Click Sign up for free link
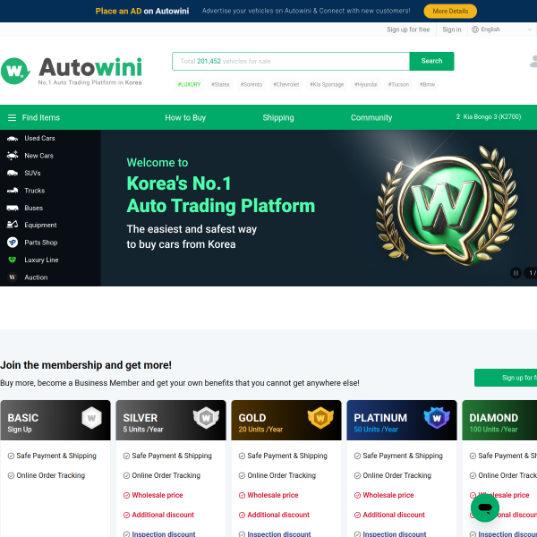This screenshot has width=537, height=537. pos(408,30)
